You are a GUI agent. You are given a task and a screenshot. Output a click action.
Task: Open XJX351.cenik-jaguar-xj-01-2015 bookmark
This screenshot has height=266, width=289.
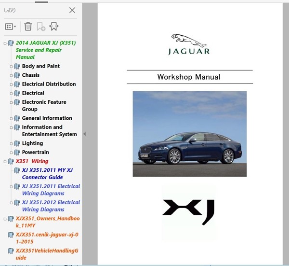47,238
